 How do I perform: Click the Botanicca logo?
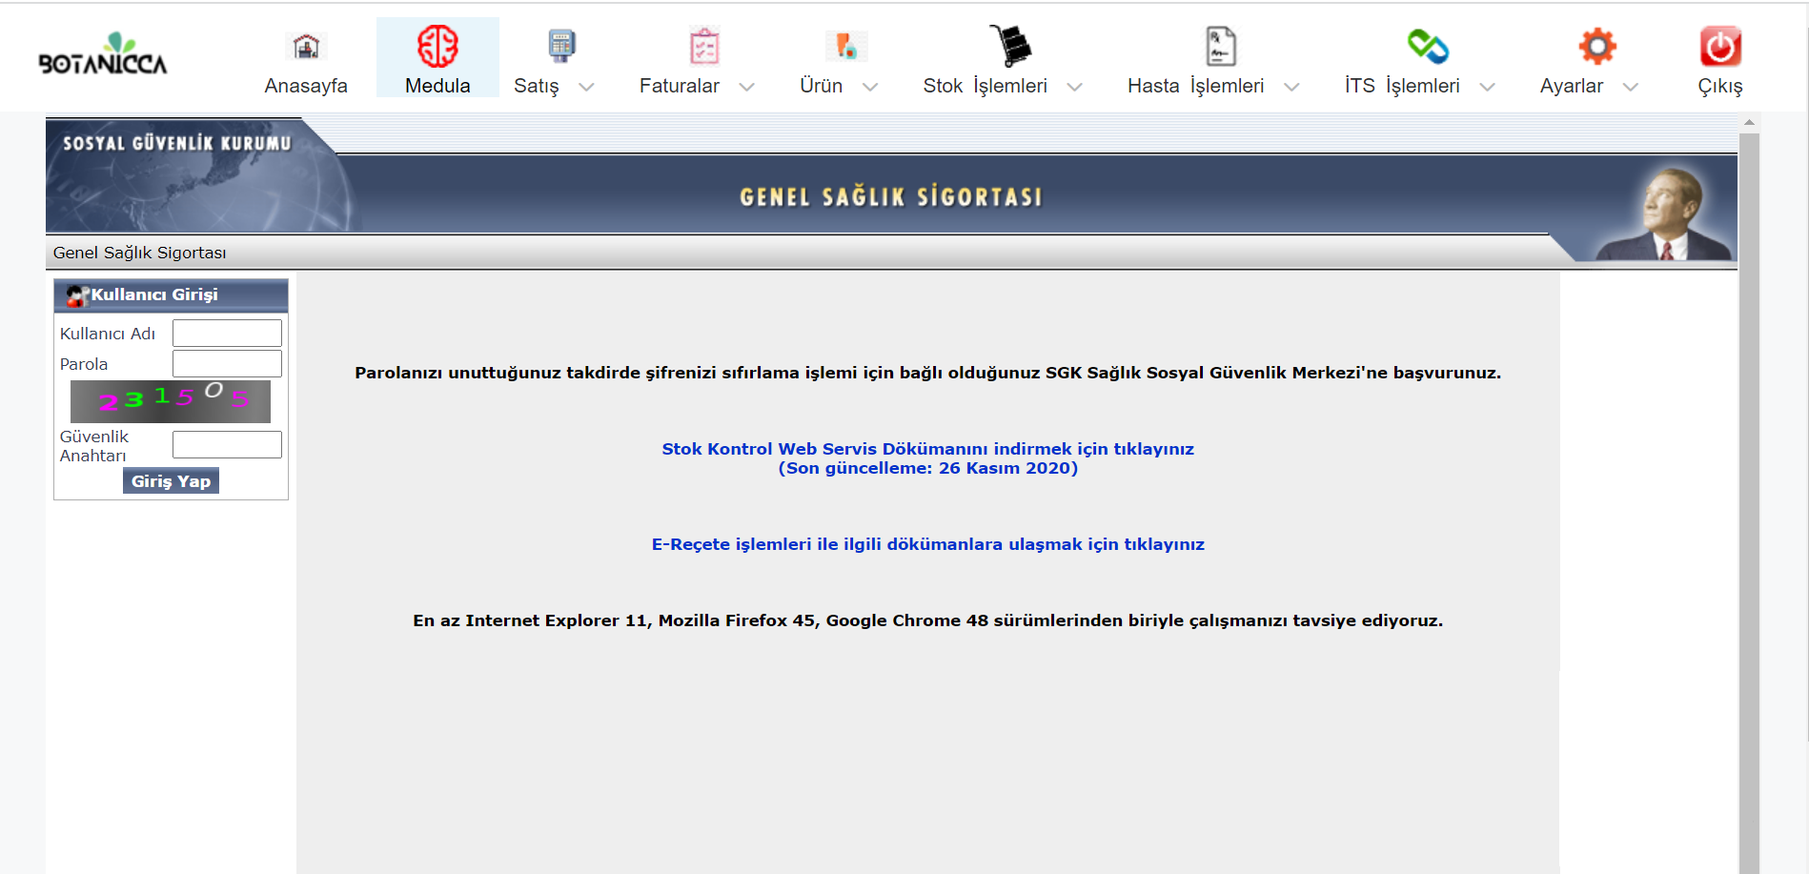(103, 54)
